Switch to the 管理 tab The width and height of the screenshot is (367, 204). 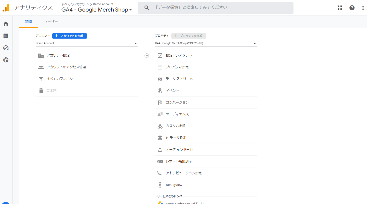pyautogui.click(x=28, y=22)
